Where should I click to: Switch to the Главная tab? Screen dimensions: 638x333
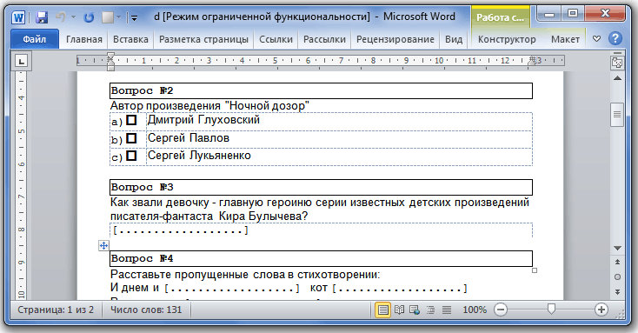[84, 39]
